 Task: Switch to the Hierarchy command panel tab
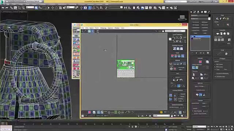198,12
